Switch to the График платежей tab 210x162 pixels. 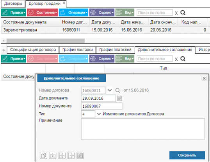[x=115, y=50]
